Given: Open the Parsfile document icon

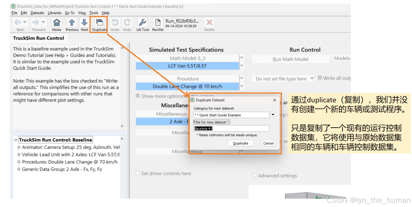Looking at the screenshot, I should [158, 22].
